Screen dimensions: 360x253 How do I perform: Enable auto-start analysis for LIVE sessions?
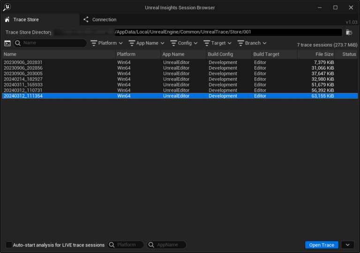coord(9,245)
